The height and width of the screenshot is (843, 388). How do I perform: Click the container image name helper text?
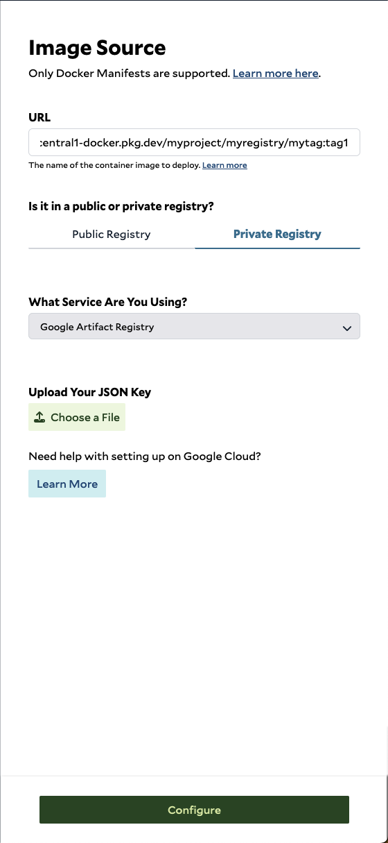pos(114,165)
